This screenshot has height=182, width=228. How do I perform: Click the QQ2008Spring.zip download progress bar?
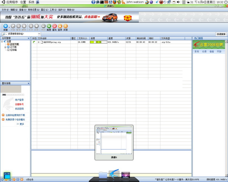point(98,42)
